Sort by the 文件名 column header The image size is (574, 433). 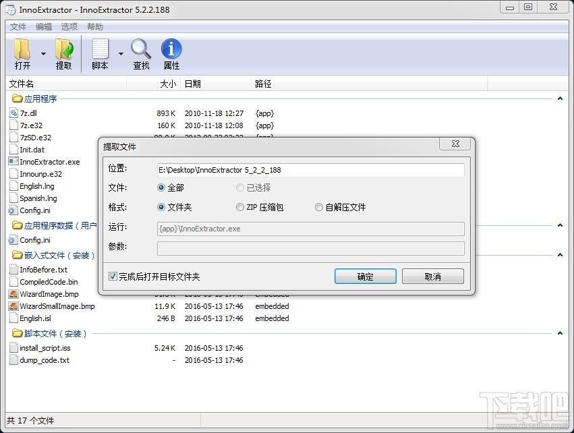(x=66, y=84)
